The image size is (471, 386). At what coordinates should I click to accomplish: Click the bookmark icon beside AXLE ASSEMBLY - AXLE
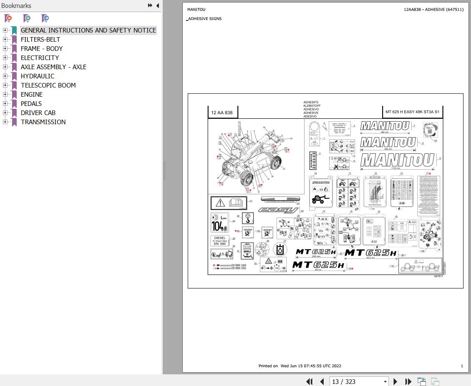click(x=14, y=67)
